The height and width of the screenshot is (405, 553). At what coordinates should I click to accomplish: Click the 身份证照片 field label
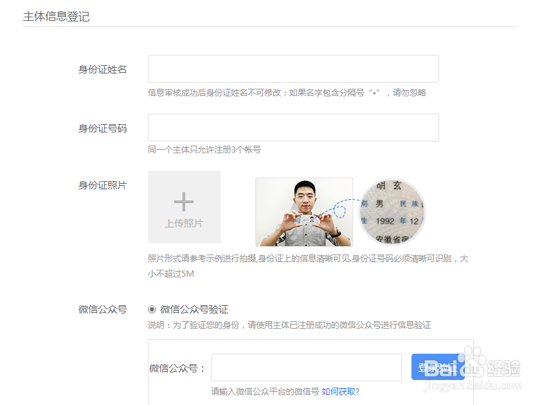click(102, 185)
